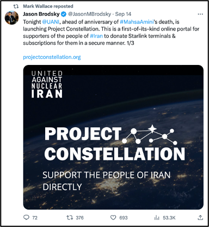Follow the #MahsaAmini hashtag link
209x227 pixels.
click(137, 22)
